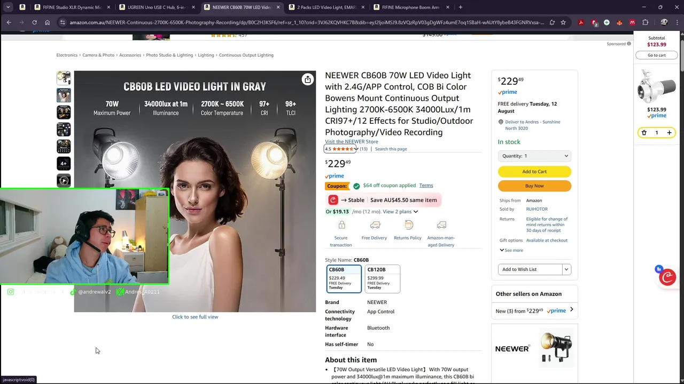Open the coupon Terms link
The image size is (684, 384).
(x=426, y=185)
